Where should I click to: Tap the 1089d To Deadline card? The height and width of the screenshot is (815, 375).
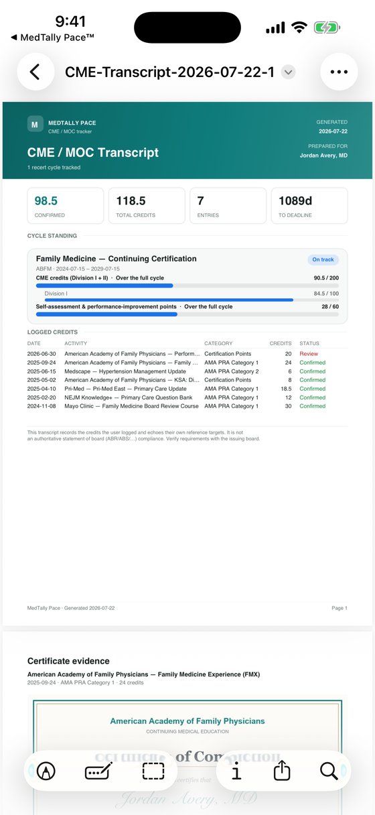[x=309, y=205]
